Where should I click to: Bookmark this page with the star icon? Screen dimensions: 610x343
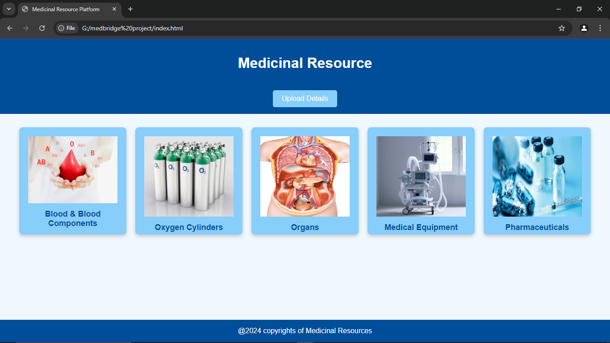coord(562,28)
